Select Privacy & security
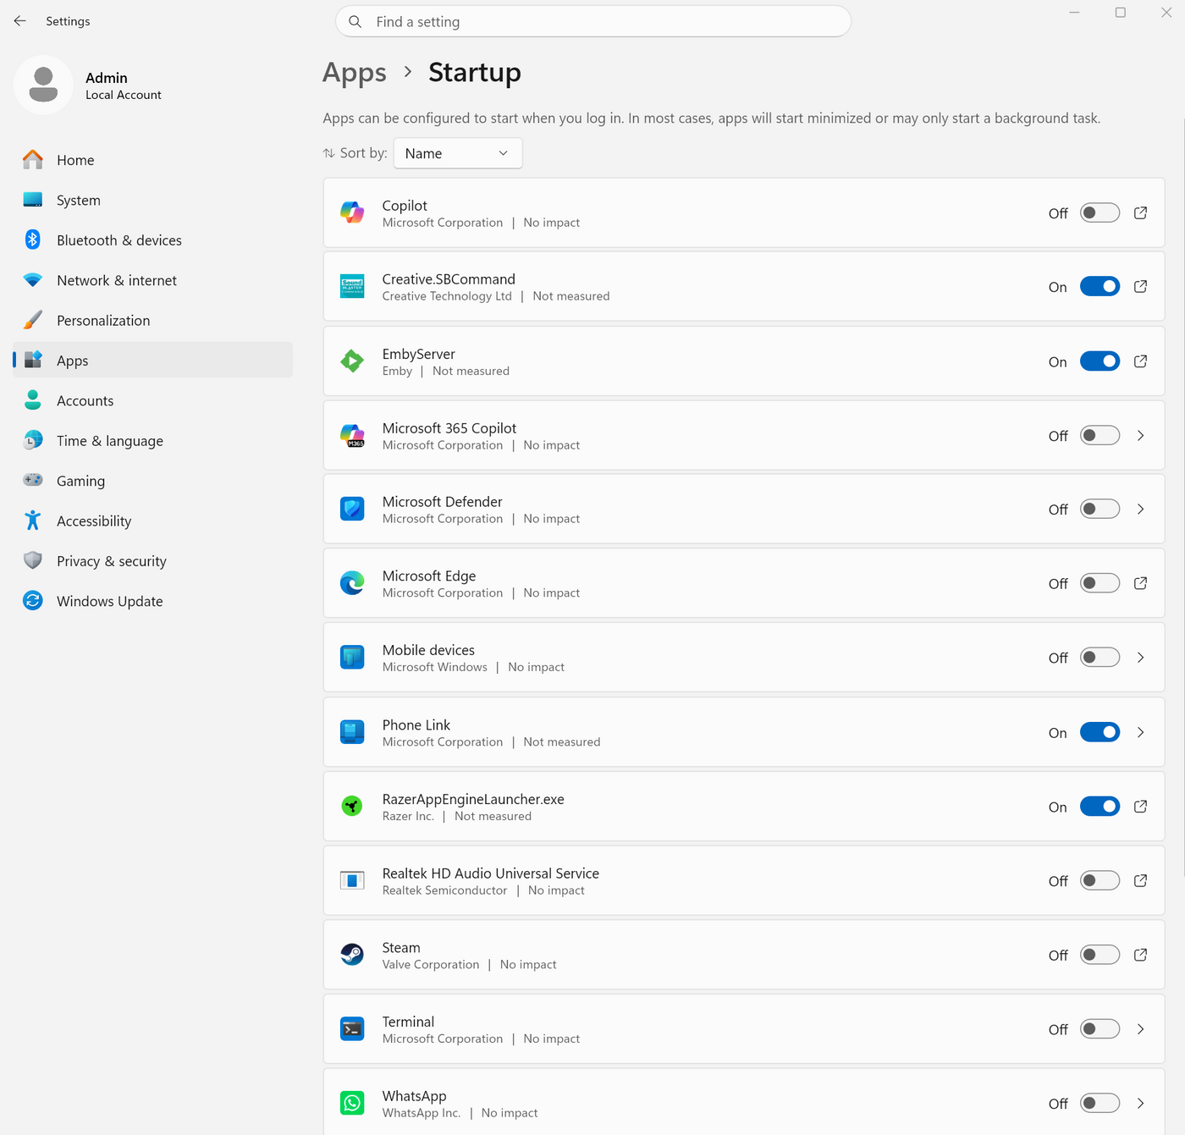This screenshot has height=1135, width=1185. pos(152,561)
